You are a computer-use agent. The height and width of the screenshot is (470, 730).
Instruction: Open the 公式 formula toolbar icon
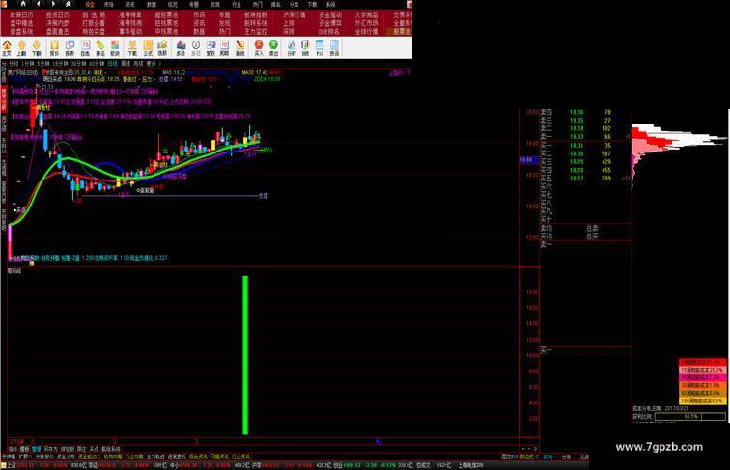point(148,48)
